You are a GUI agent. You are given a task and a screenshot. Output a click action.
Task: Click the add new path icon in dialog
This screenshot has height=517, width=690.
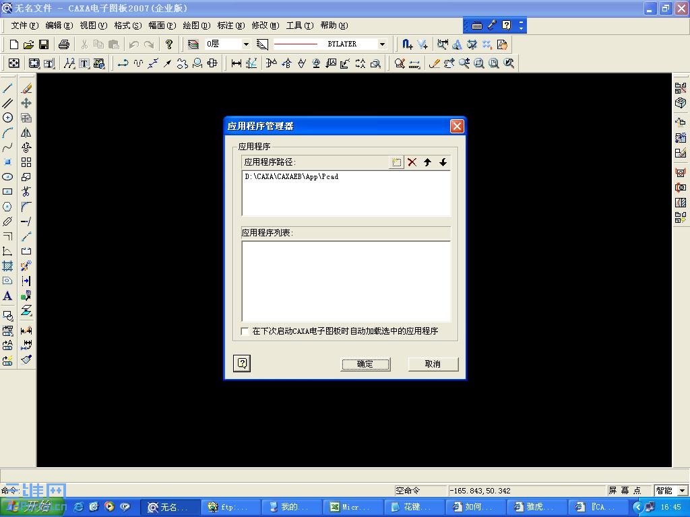pos(396,162)
